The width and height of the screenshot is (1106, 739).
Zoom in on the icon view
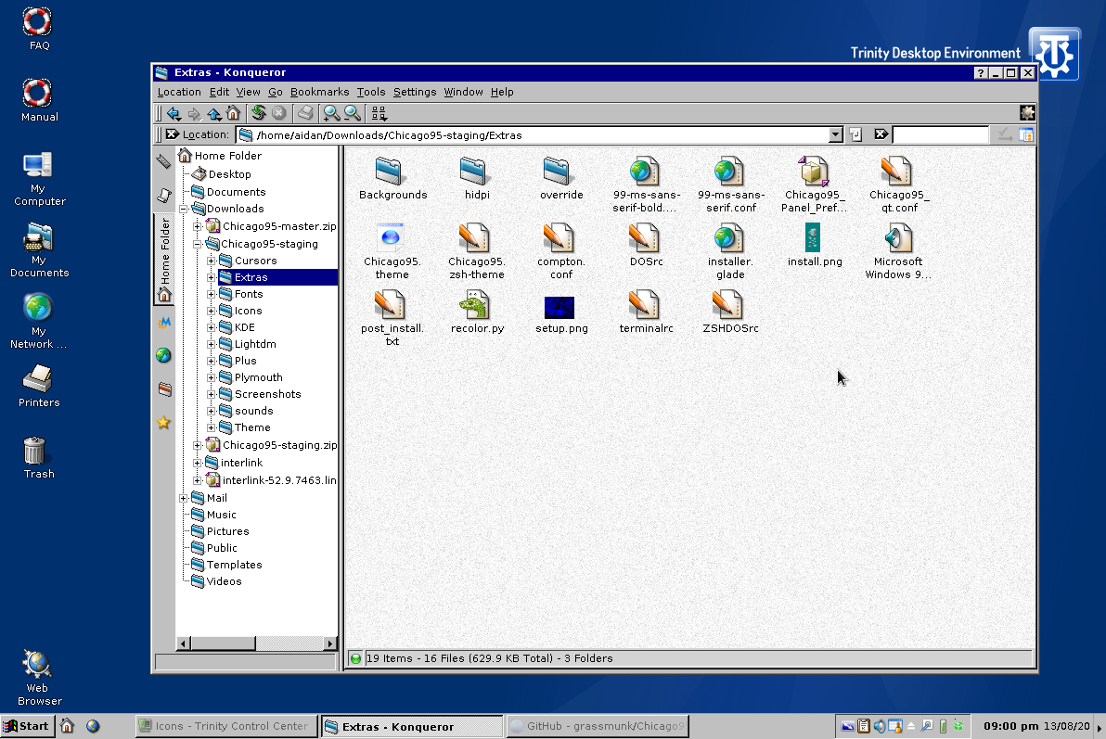tap(331, 113)
